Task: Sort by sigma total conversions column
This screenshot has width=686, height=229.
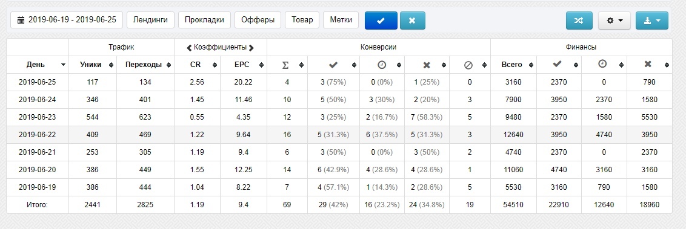Action: 287,65
